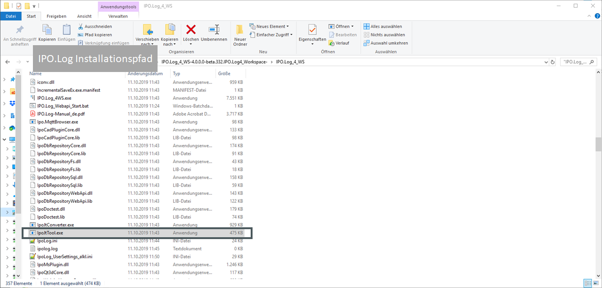602x288 pixels.
Task: Click the icon of Ipo.MqttBrowser.exe
Action: point(33,122)
